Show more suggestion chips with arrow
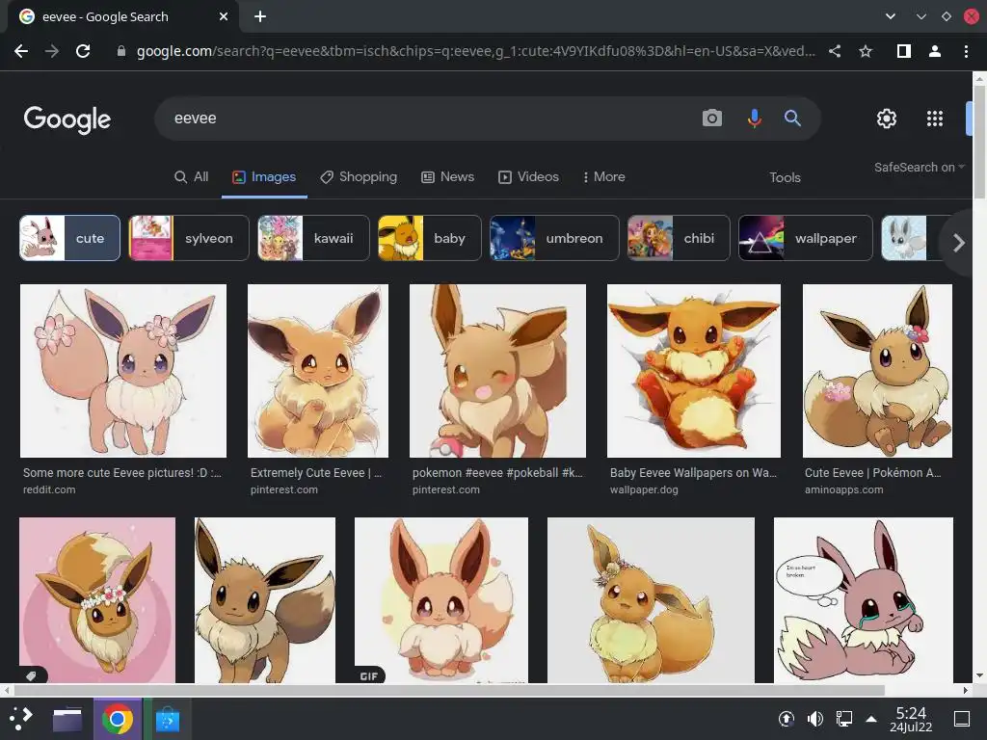Screen dimensions: 987x740 pyautogui.click(x=958, y=242)
